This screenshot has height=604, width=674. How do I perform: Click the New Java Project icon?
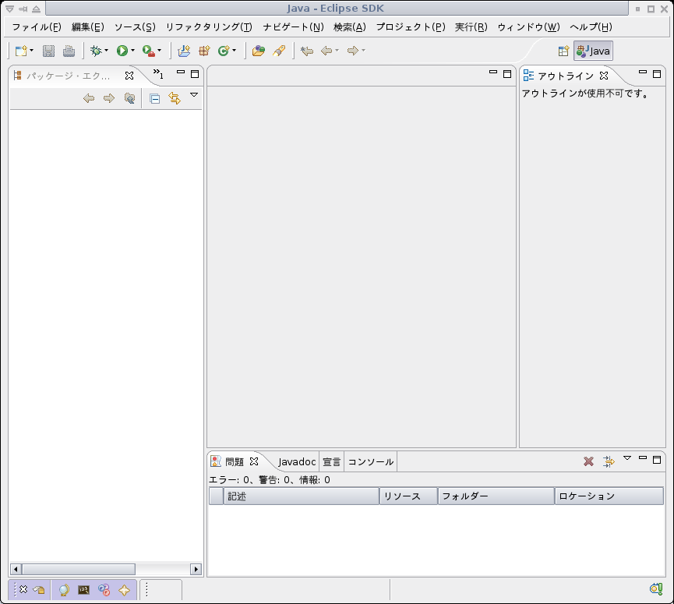184,51
